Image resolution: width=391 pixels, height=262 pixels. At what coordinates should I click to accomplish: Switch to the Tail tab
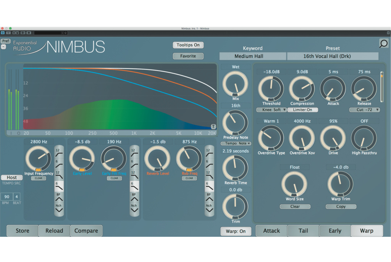[303, 231]
